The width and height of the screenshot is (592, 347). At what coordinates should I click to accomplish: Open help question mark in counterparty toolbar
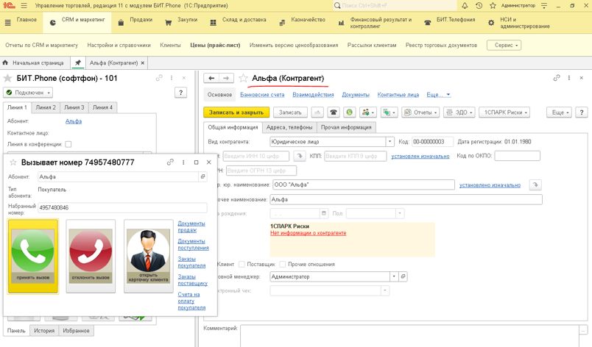pyautogui.click(x=582, y=112)
